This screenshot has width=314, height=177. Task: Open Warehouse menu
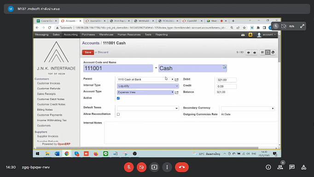point(106,35)
